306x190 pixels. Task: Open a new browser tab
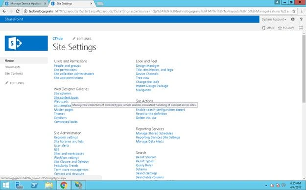pos(100,3)
